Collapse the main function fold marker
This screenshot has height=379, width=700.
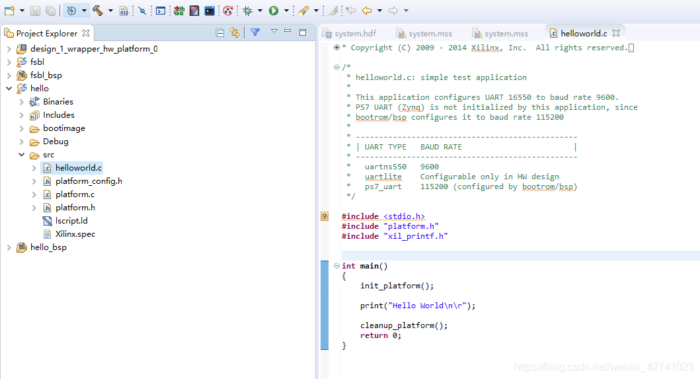[x=336, y=265]
